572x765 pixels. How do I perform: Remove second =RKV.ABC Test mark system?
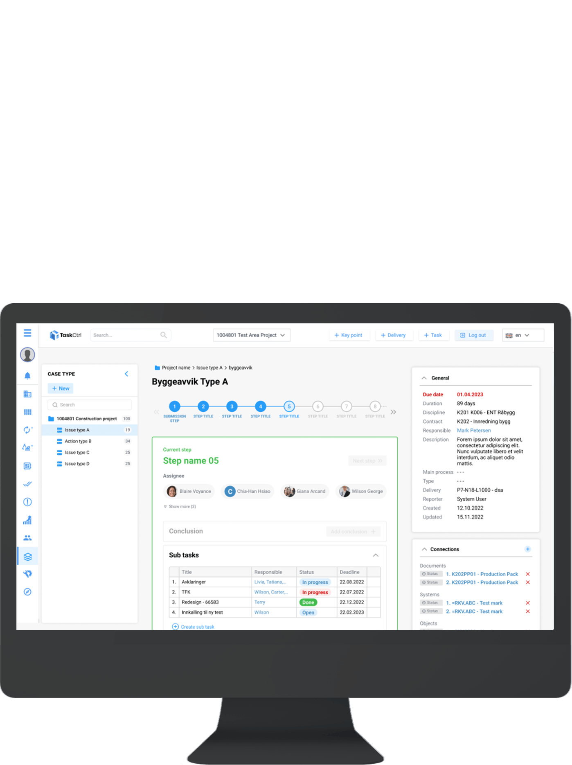528,612
